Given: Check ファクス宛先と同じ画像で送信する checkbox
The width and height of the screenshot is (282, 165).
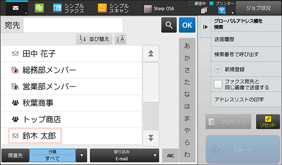Looking at the screenshot, I should coord(218,84).
